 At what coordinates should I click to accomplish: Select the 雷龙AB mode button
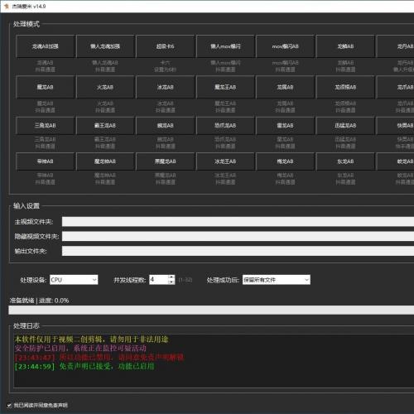pos(285,126)
